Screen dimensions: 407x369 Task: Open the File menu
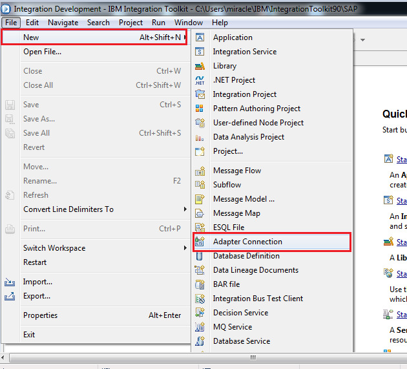tap(11, 23)
